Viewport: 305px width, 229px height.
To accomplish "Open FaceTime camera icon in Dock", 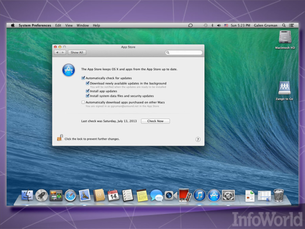I will pyautogui.click(x=171, y=195).
